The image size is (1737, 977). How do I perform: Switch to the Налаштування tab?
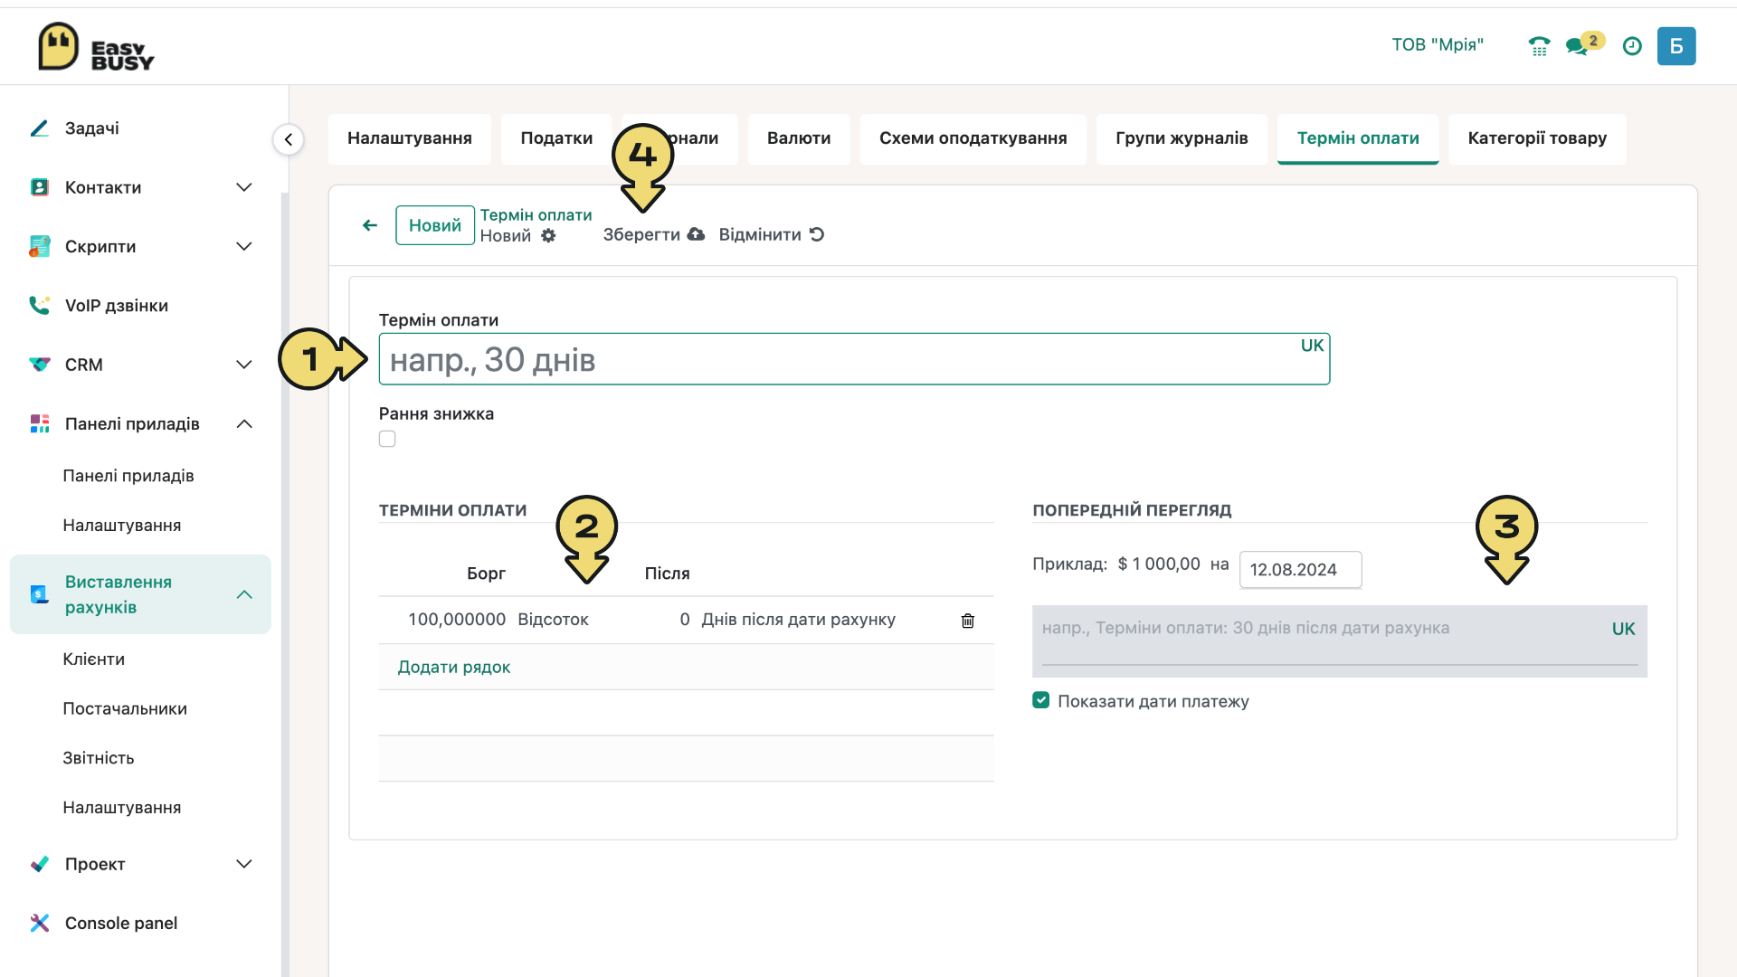point(410,138)
